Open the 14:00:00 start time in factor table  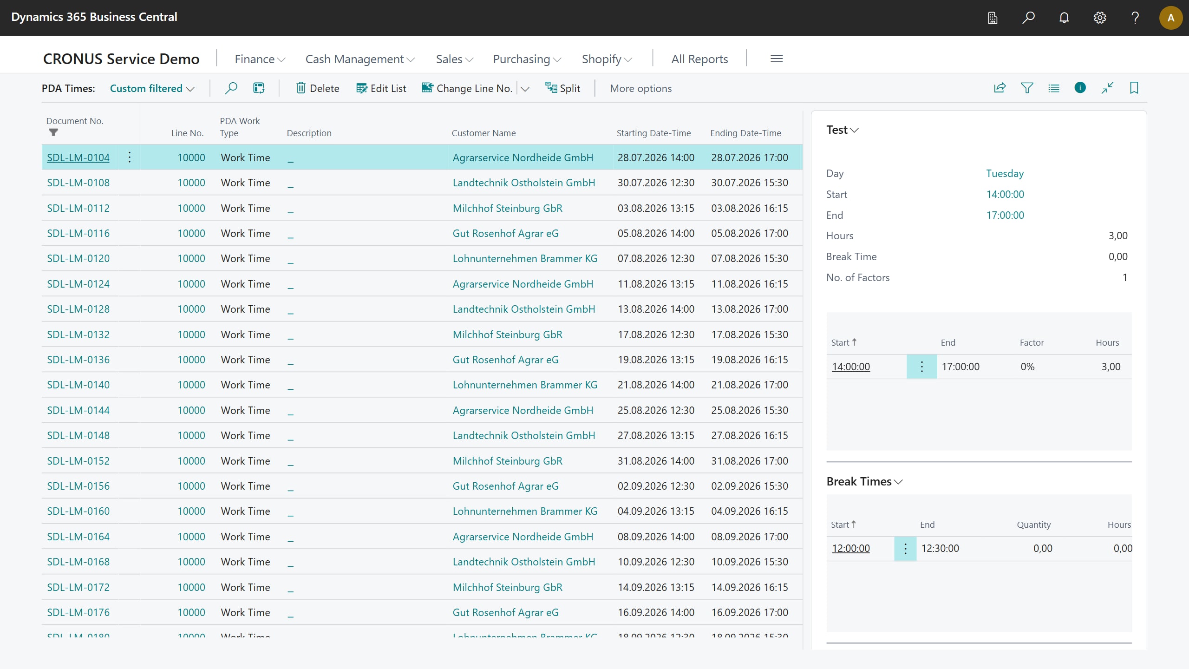(x=851, y=367)
